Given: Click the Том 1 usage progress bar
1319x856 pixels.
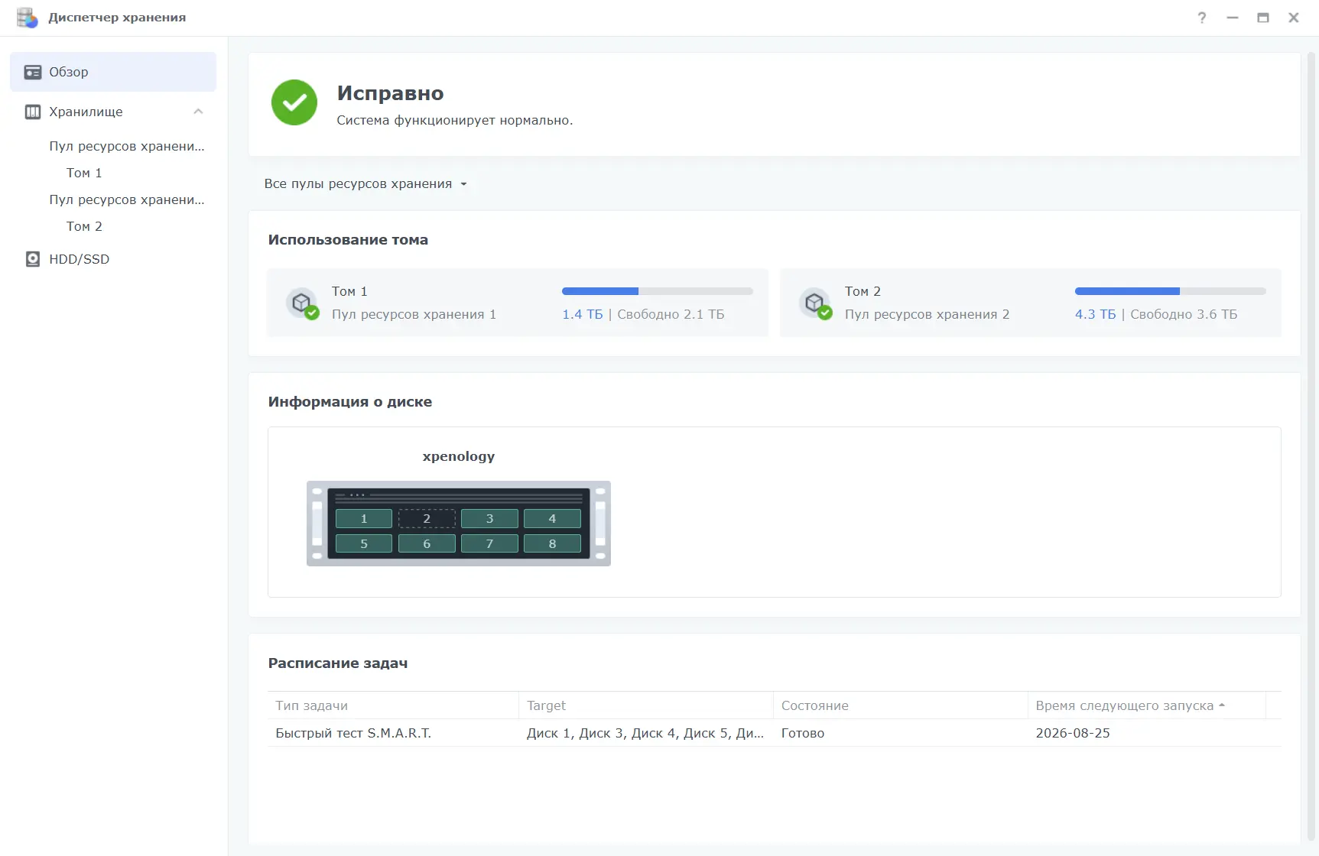Looking at the screenshot, I should point(658,291).
